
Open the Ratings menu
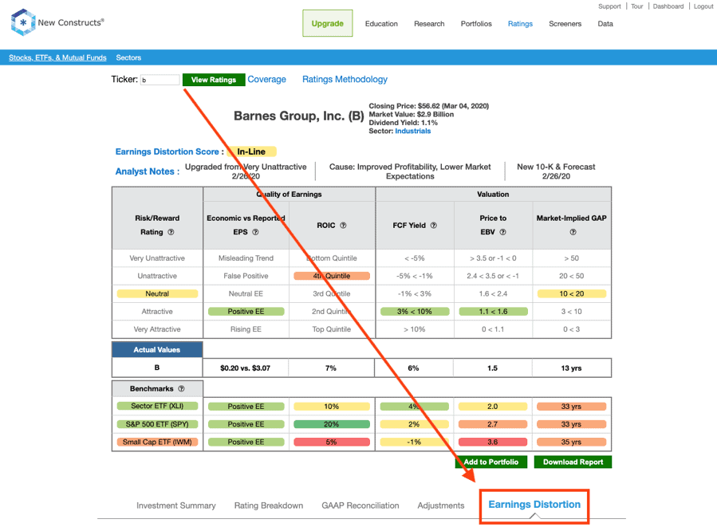click(520, 24)
